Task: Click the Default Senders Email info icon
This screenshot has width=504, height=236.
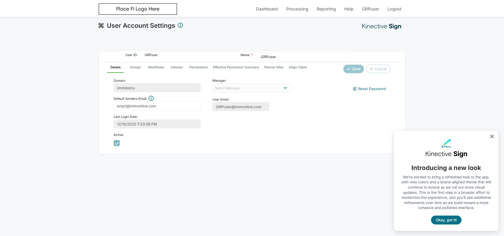Action: tap(151, 98)
